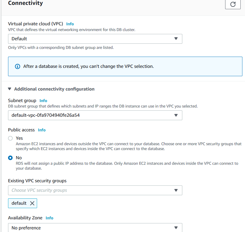
Task: Open the Virtual private cloud dropdown
Action: pos(95,39)
